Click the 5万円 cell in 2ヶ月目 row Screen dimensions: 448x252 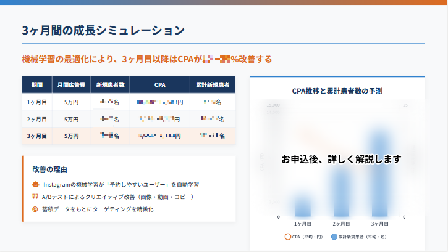point(71,120)
